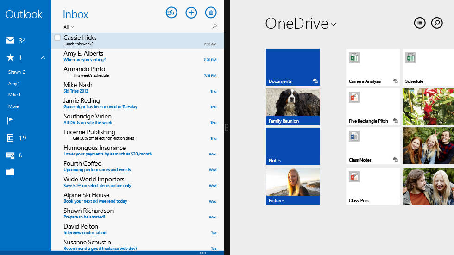Open the more options ellipsis at bottom
This screenshot has width=454, height=255.
click(203, 253)
